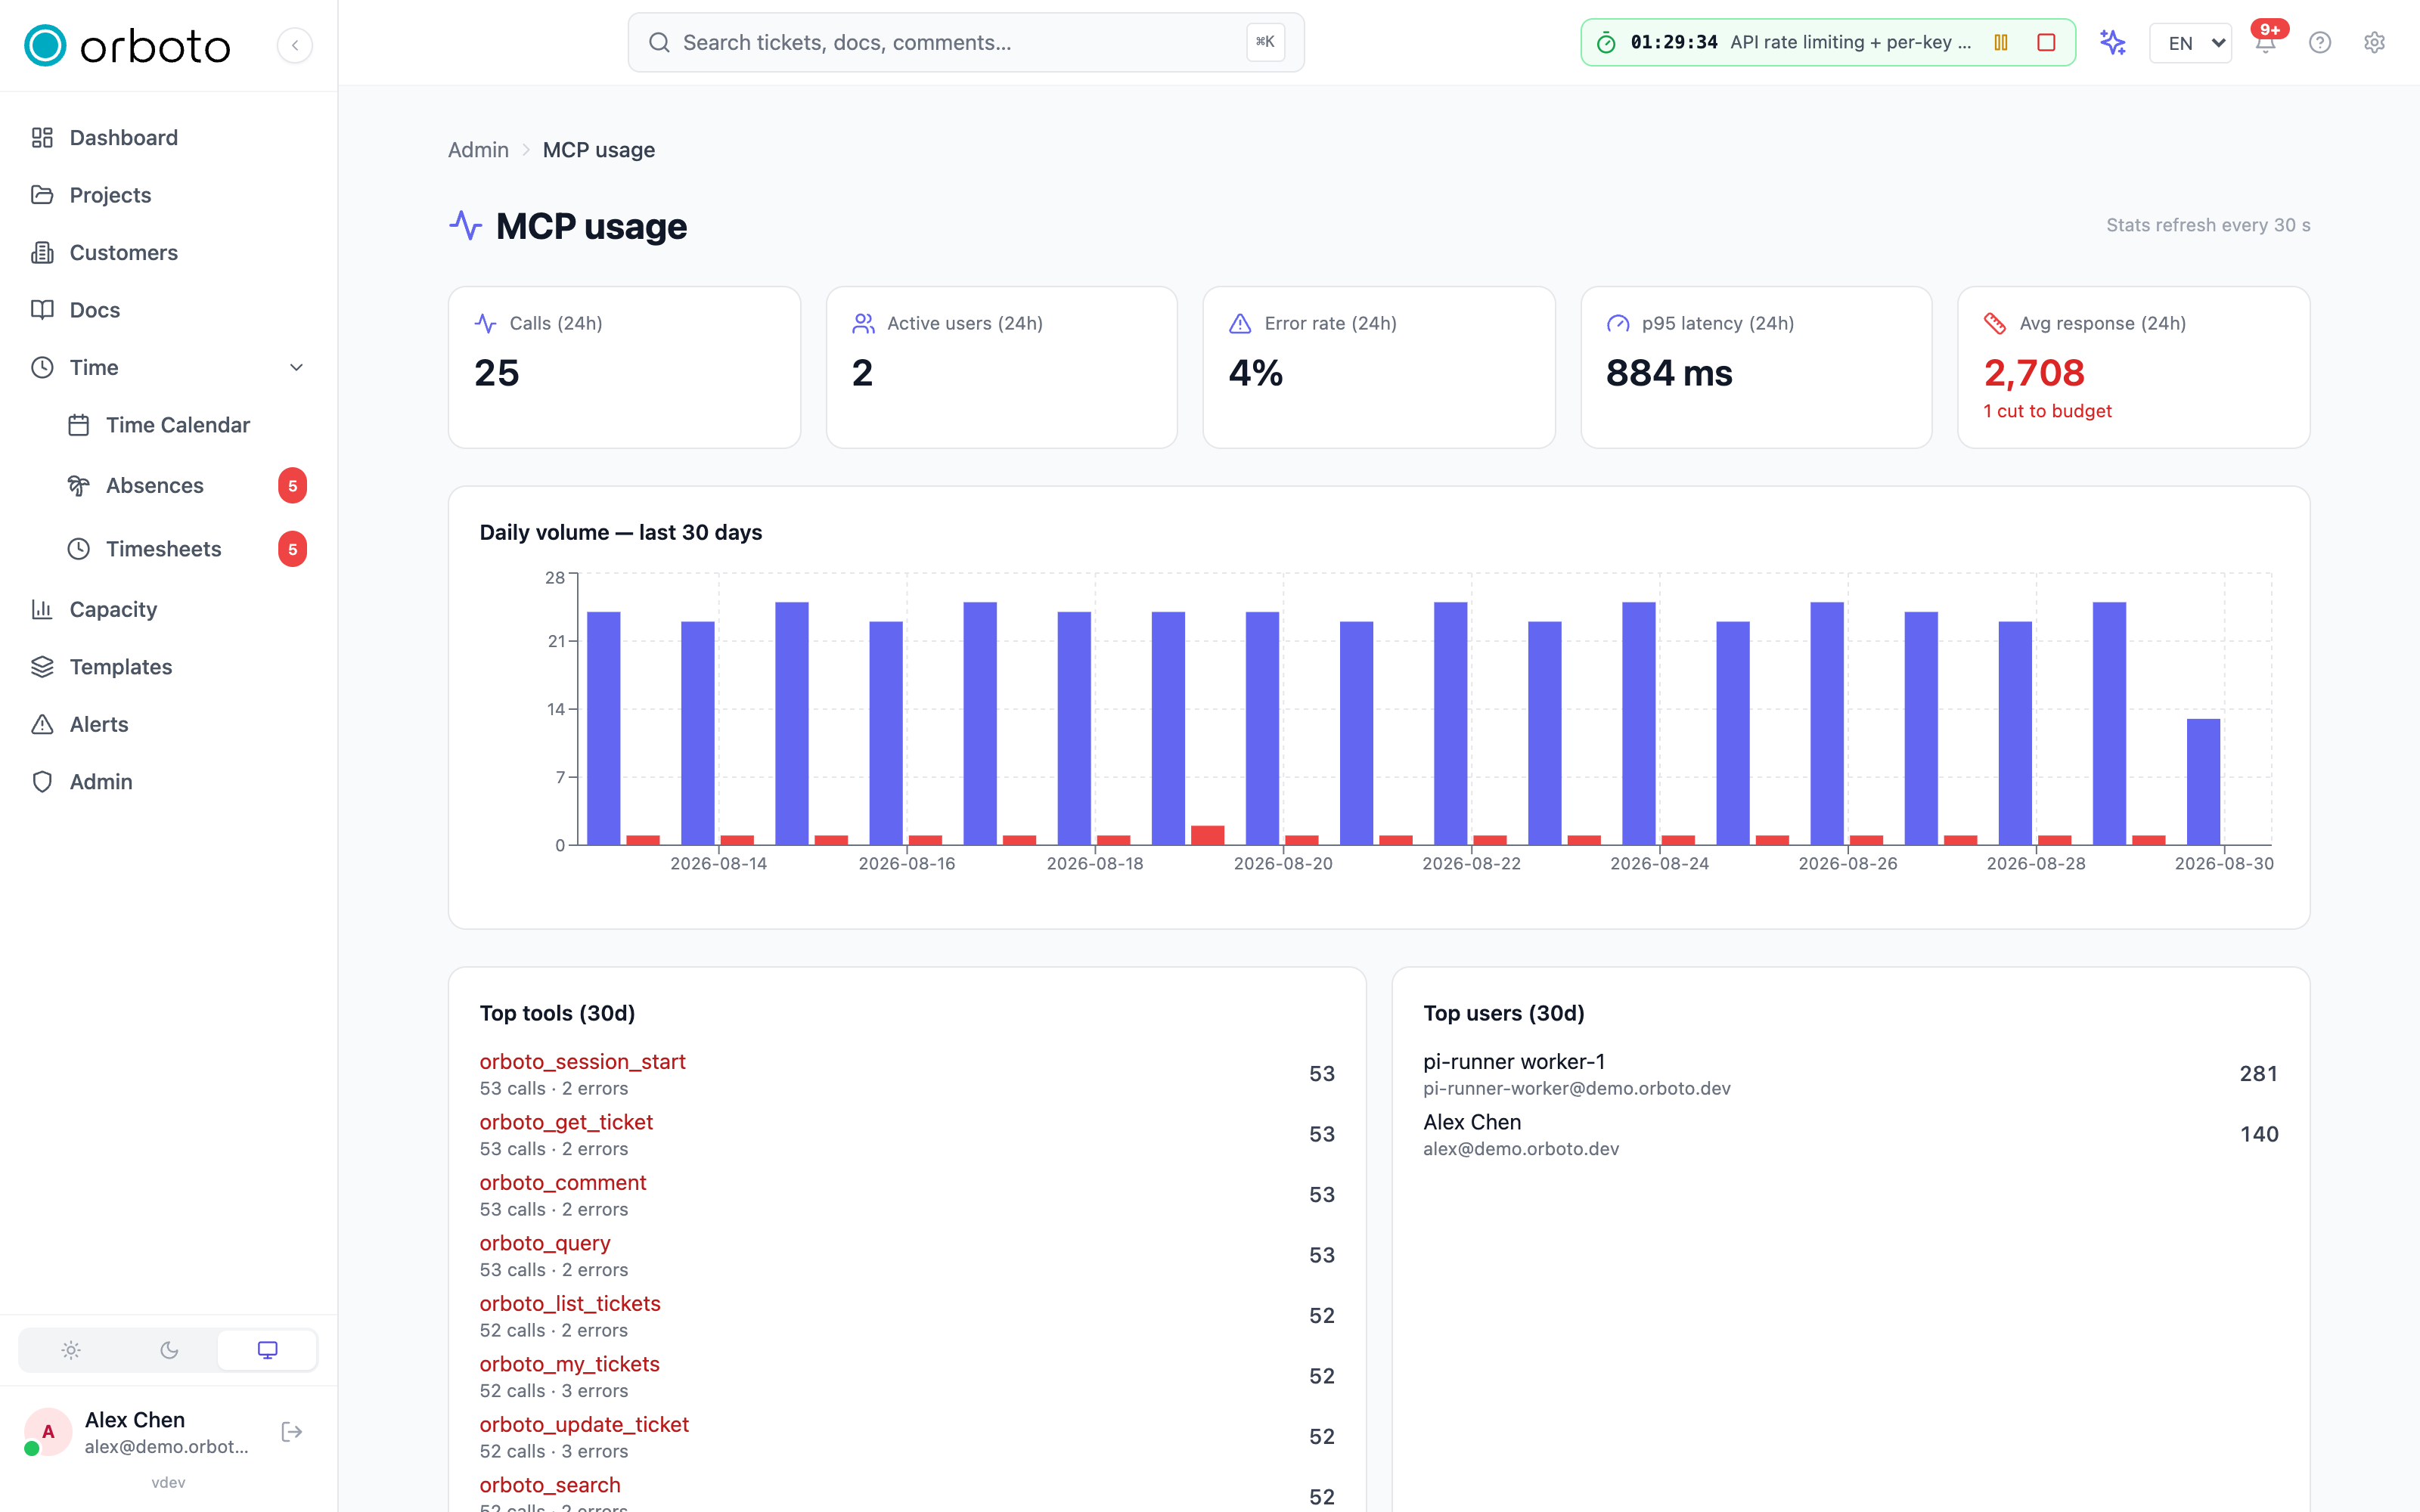The height and width of the screenshot is (1512, 2420).
Task: Open the orboto_get_ticket tool link
Action: click(x=566, y=1122)
